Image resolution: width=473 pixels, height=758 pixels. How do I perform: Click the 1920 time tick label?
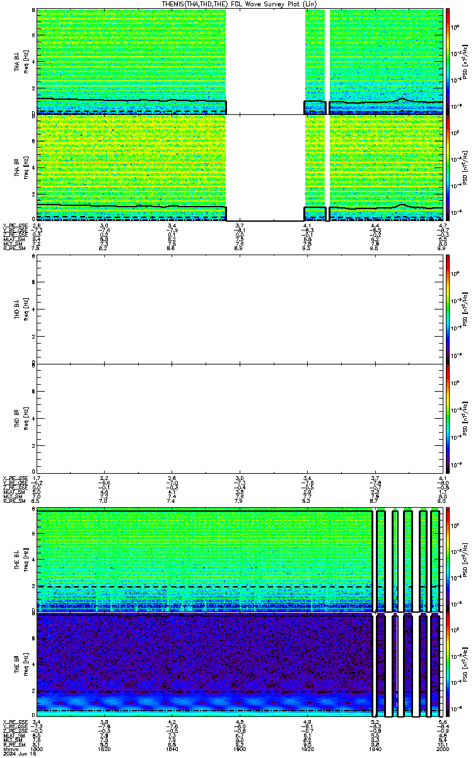[307, 749]
